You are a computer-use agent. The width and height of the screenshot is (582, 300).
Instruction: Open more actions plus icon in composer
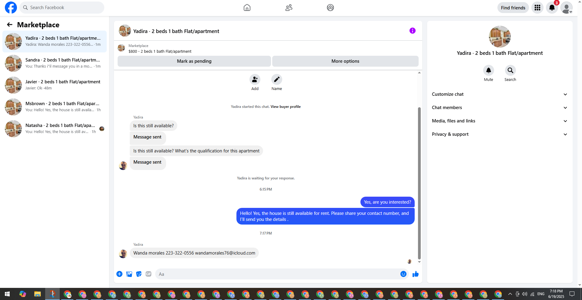click(x=119, y=274)
